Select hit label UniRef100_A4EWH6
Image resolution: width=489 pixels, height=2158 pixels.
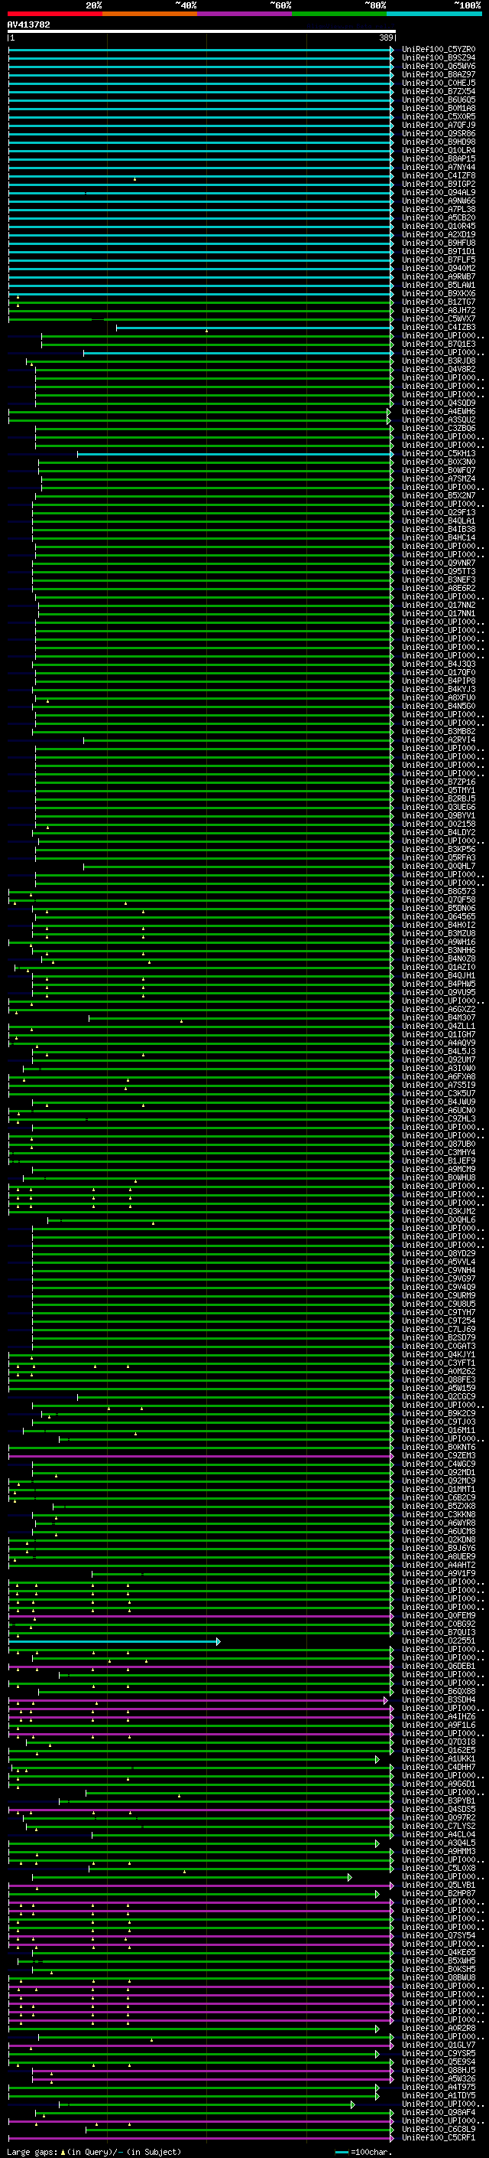pos(439,411)
